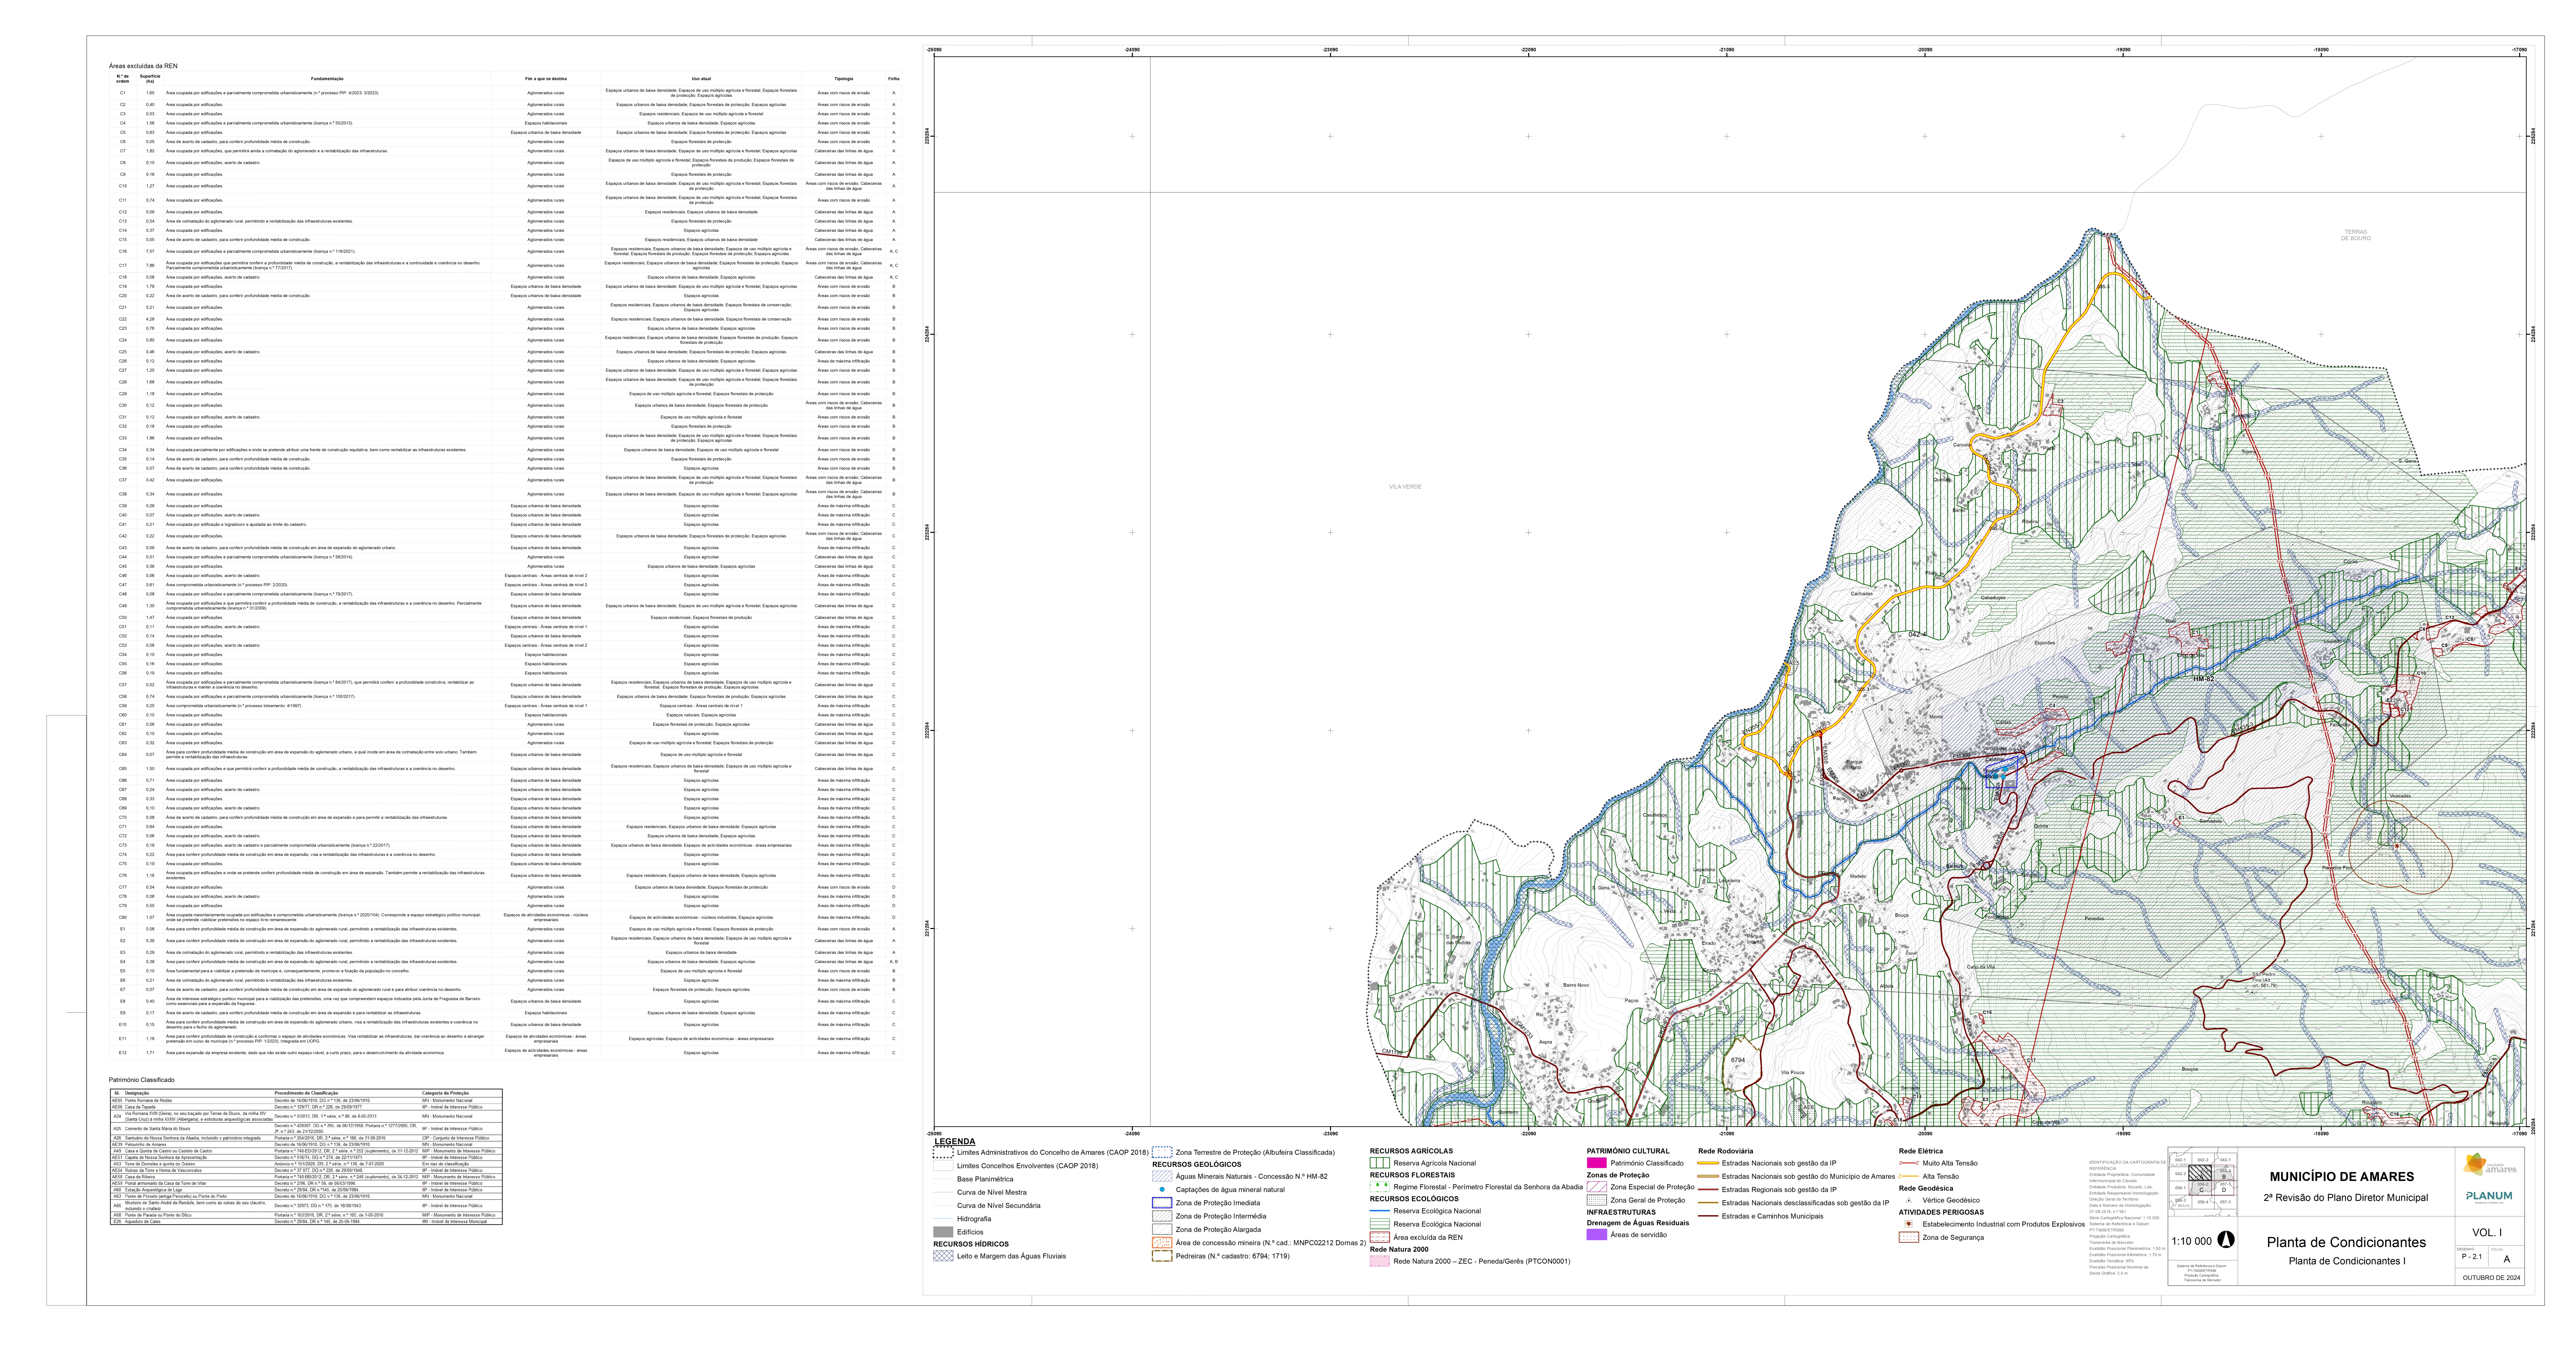Click the 'Áreas excluídas da REN' table heading
The image size is (2576, 1347).
point(143,66)
